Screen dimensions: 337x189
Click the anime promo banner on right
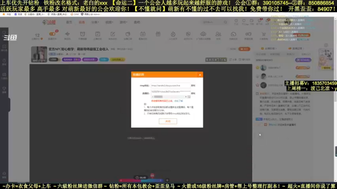point(326,59)
